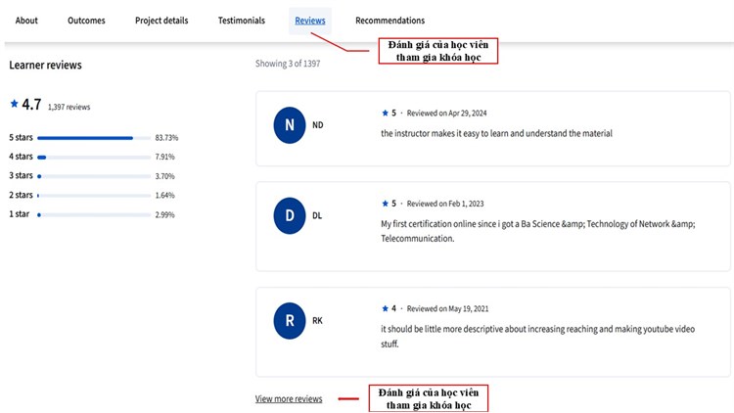Click the star icon in RK's review
Viewport: 734px width, 413px height.
click(385, 309)
